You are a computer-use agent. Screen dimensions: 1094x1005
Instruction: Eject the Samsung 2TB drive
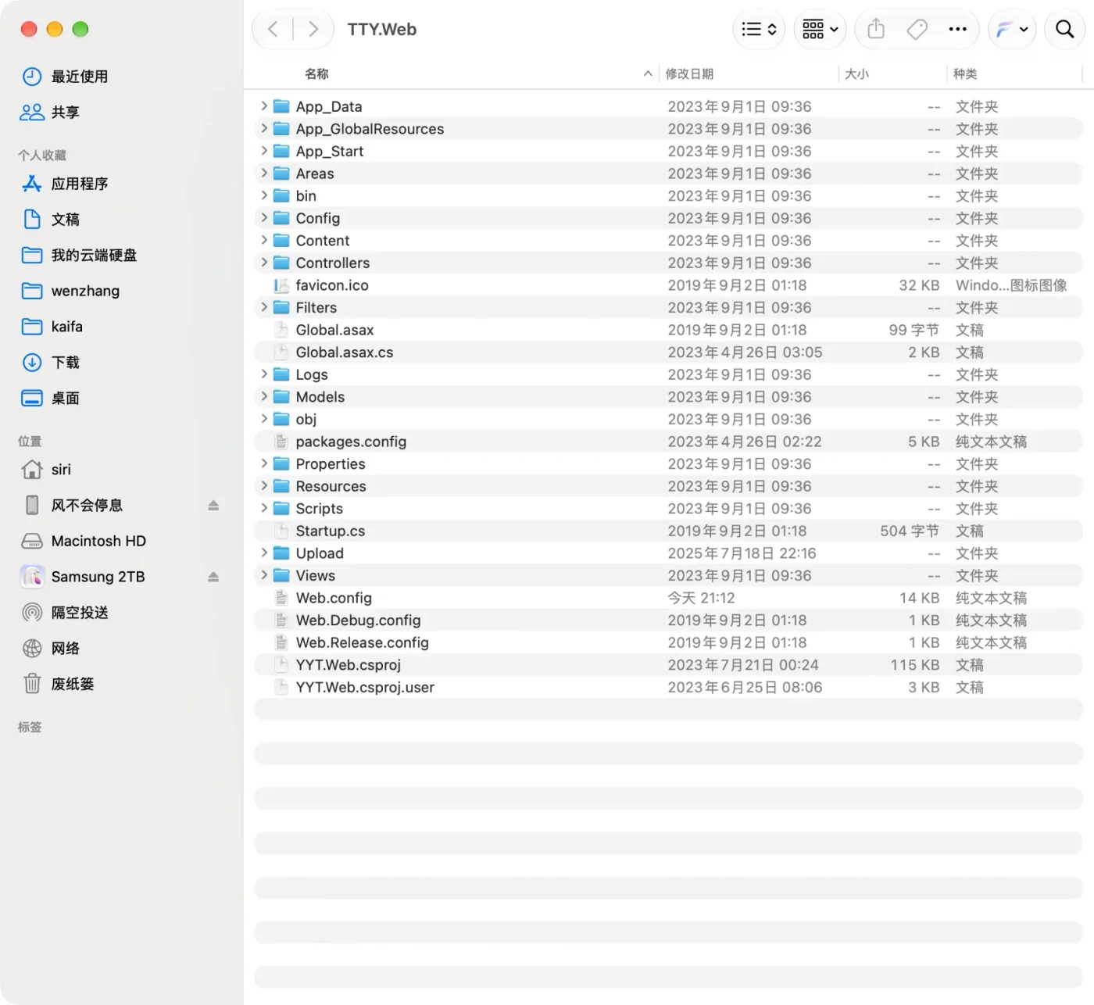[213, 577]
